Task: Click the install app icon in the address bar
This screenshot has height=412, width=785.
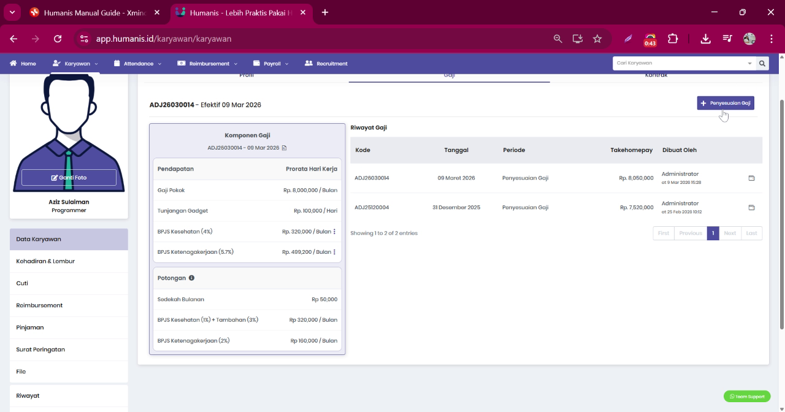Action: tap(577, 39)
